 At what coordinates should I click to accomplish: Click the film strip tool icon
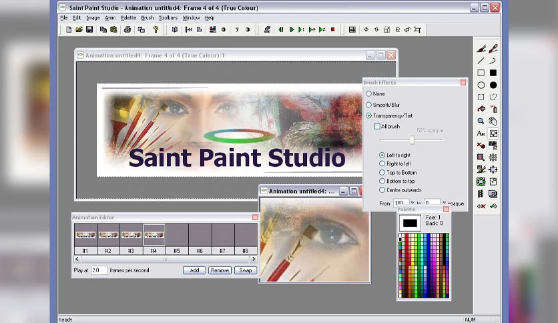pyautogui.click(x=481, y=194)
